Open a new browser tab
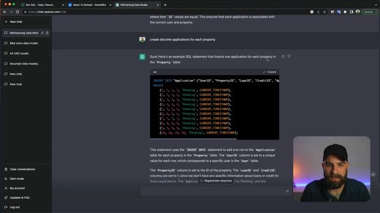Image resolution: width=380 pixels, height=213 pixels. point(165,5)
